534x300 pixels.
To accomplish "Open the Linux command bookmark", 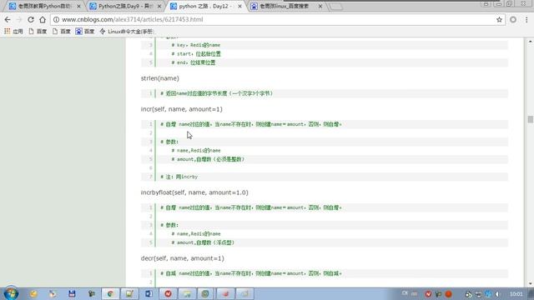I will (126, 32).
